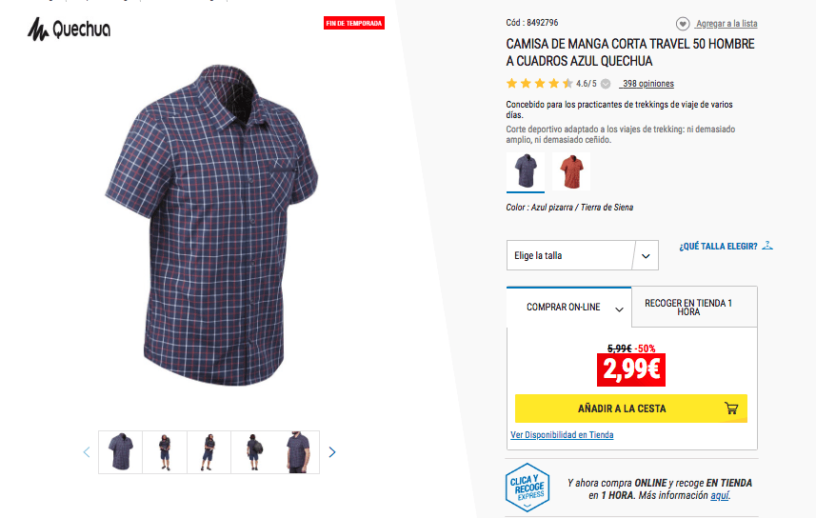Click the Clica y Recoge Express badge
The image size is (816, 518).
click(527, 488)
